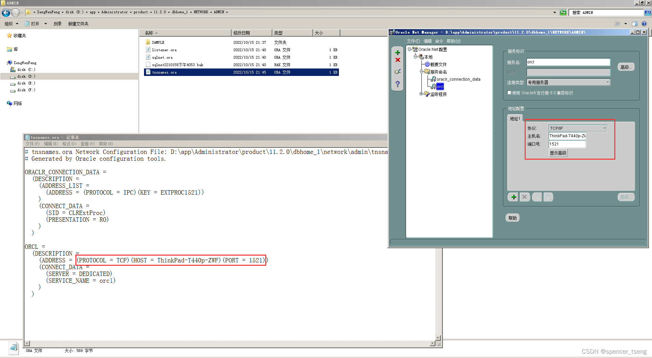The height and width of the screenshot is (358, 652).
Task: Click the 高级... button beside service name
Action: coord(626,67)
